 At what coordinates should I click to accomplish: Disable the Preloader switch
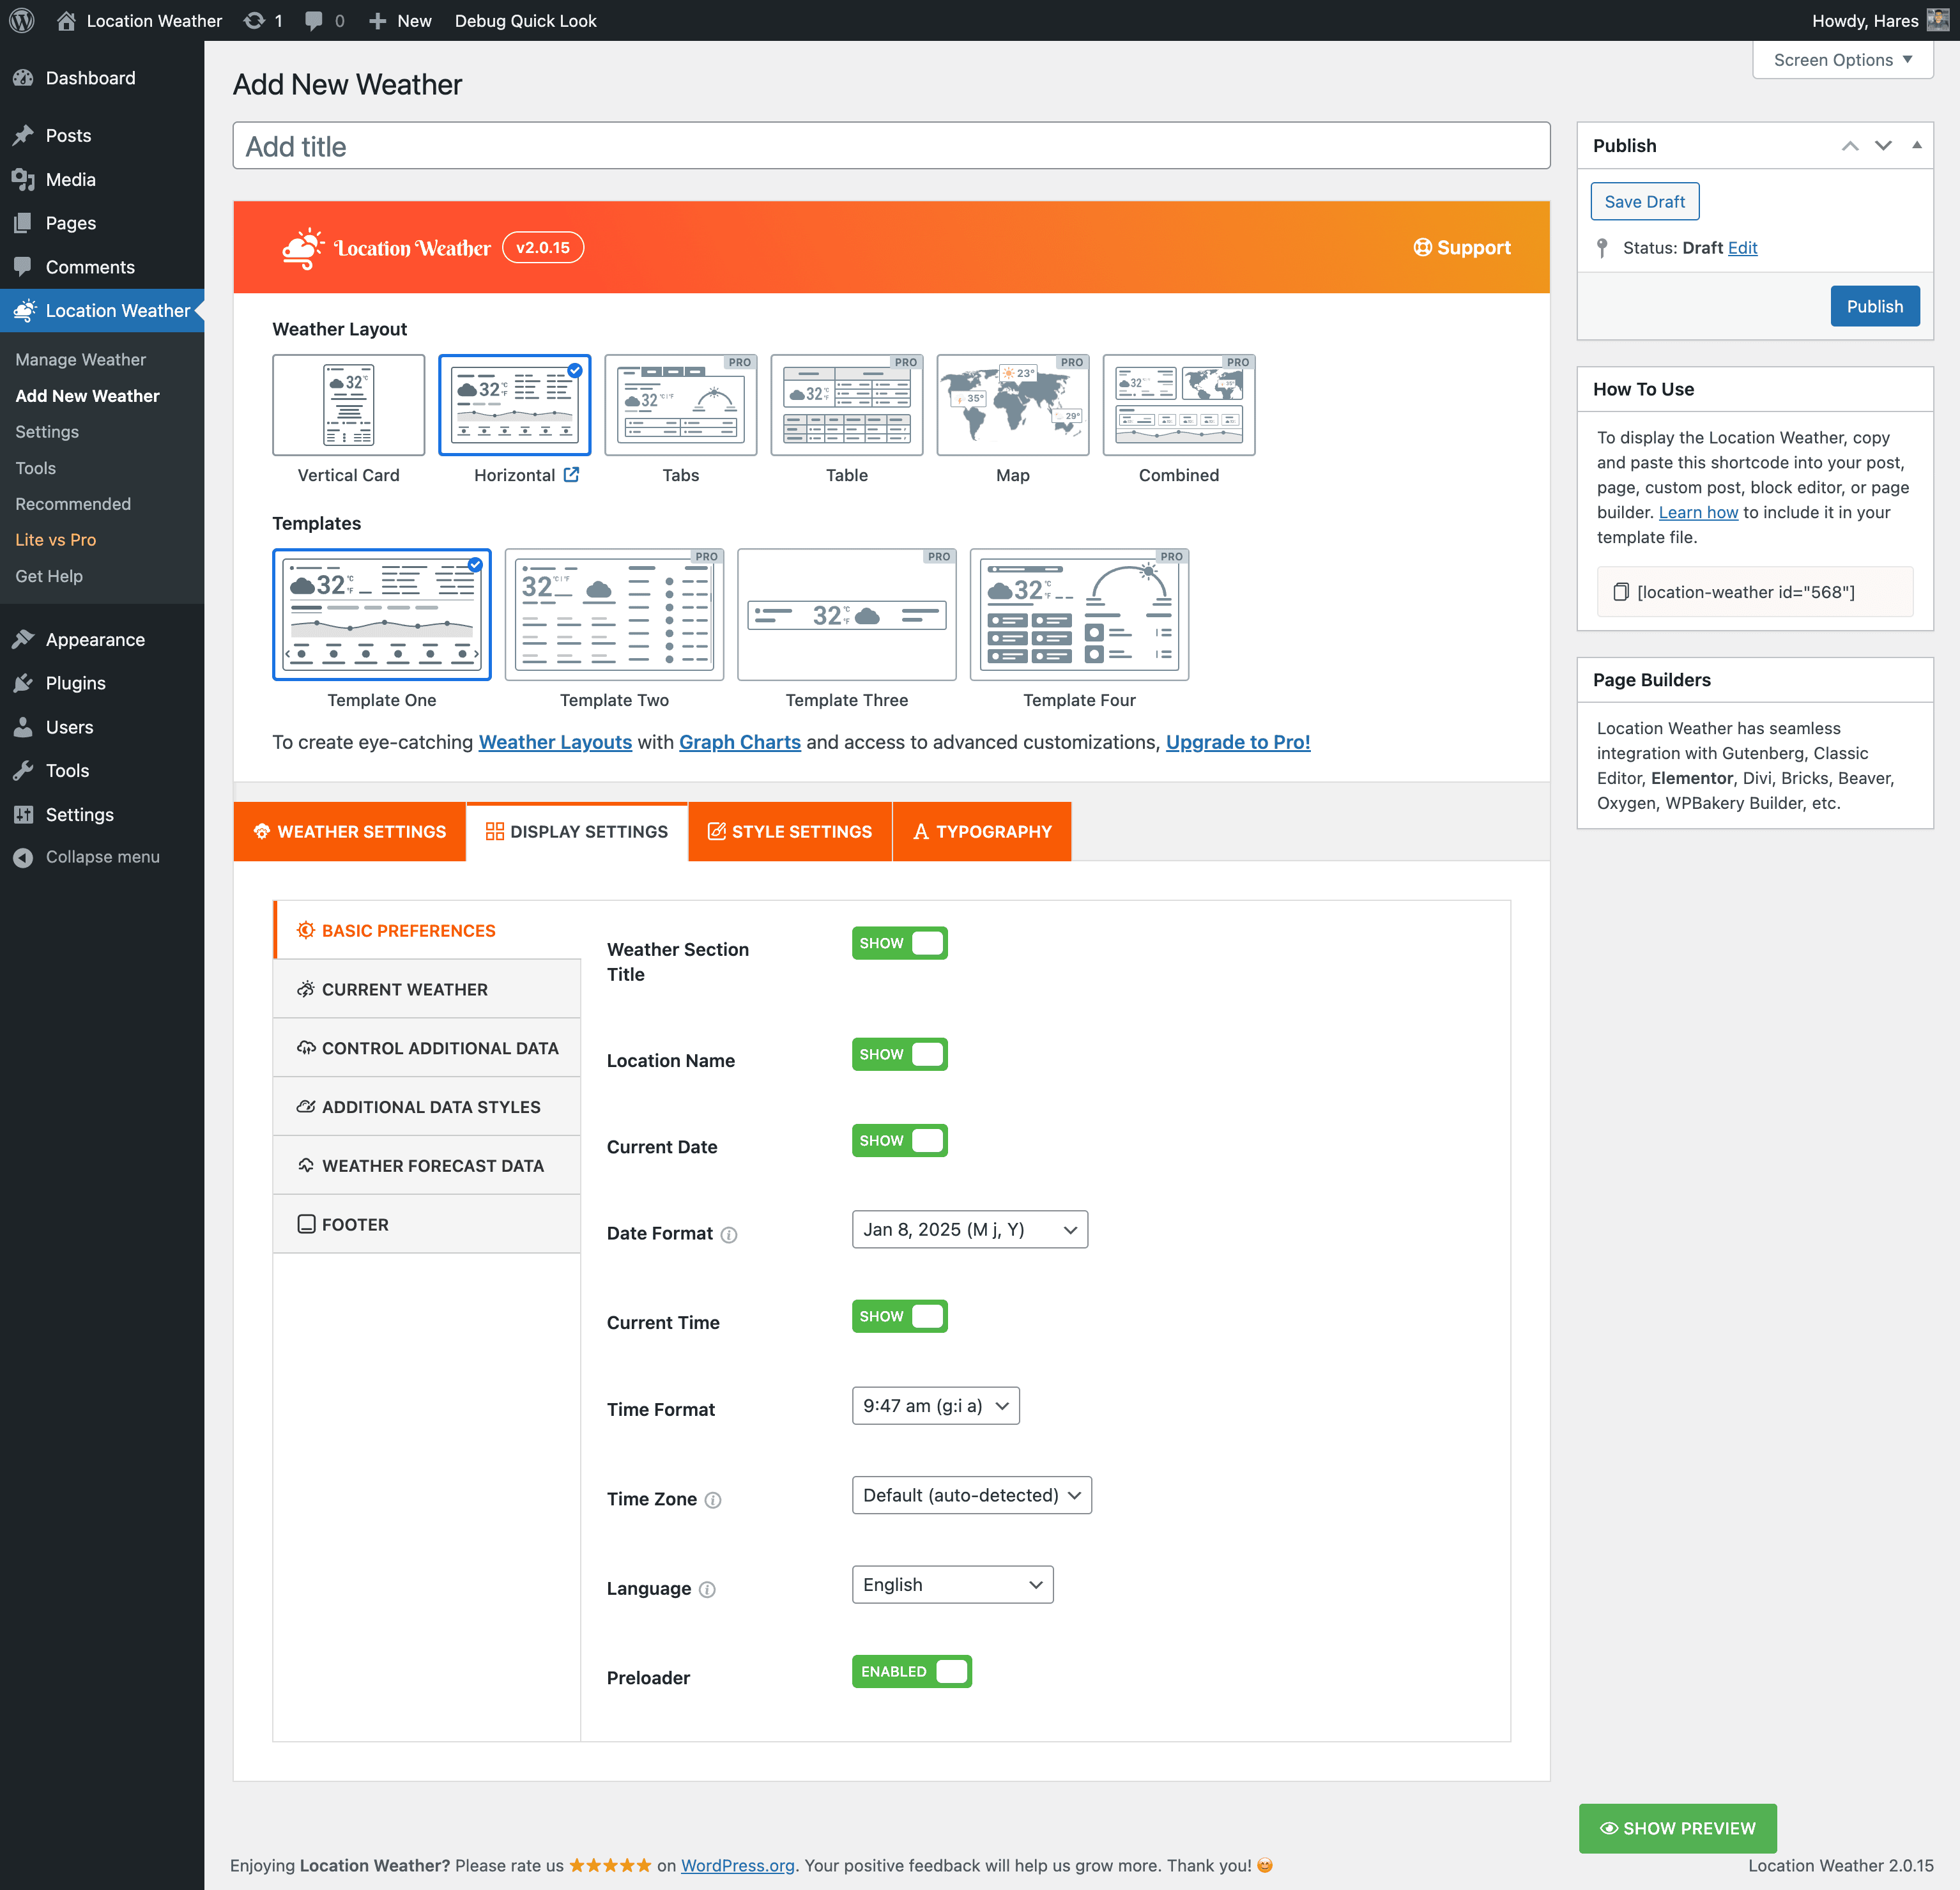coord(911,1671)
